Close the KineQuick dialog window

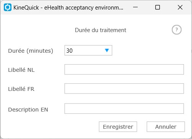[180, 7]
